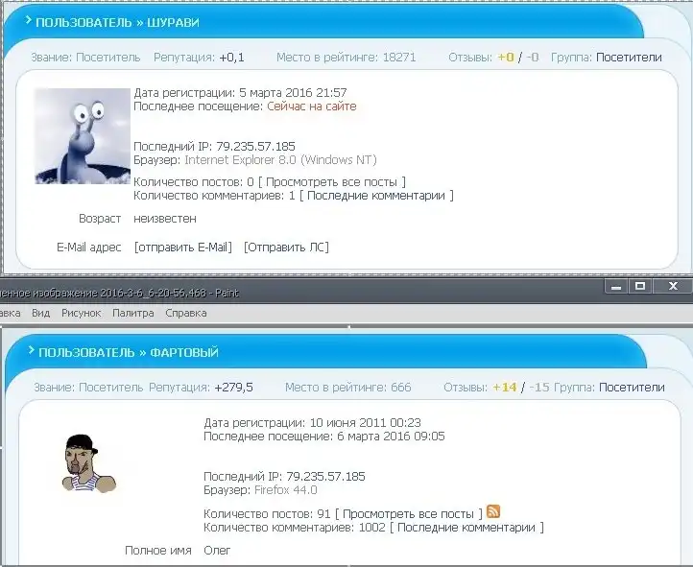The height and width of the screenshot is (567, 693).
Task: Click Посетители group link for Шурави
Action: (629, 58)
